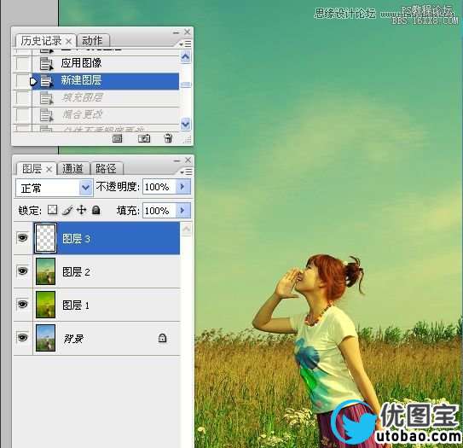463x448 pixels.
Task: Select the 图层 3 layer name
Action: point(76,238)
